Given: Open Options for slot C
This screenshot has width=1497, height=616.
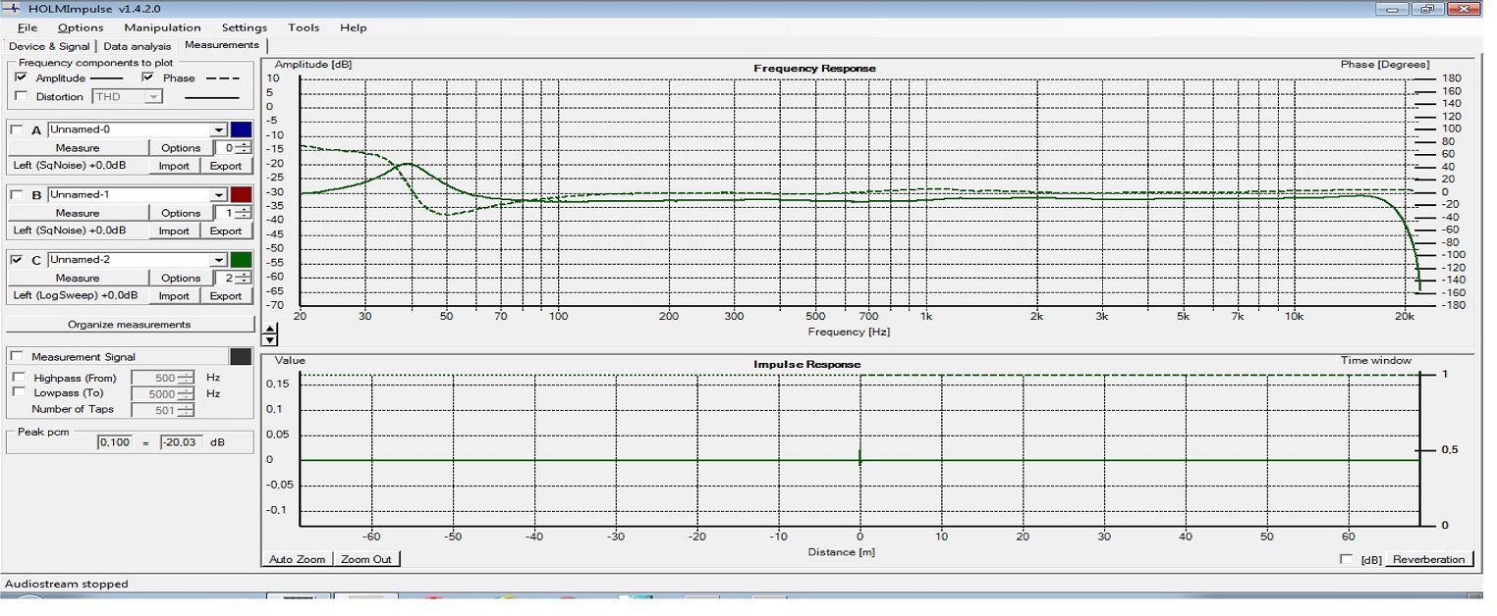Looking at the screenshot, I should pyautogui.click(x=181, y=278).
